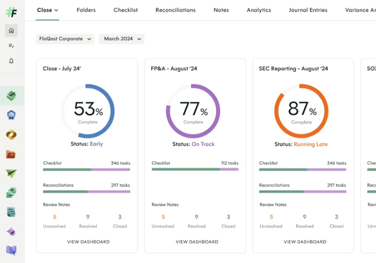Screen dimensions: 376x263
Task: Expand the Close dropdown menu
Action: [x=48, y=10]
